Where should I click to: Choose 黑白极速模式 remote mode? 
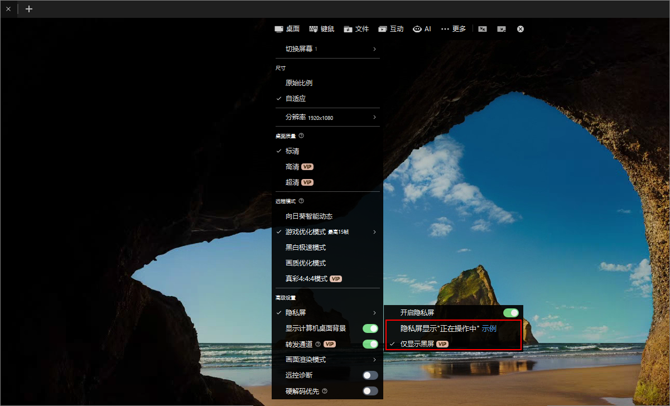(x=306, y=248)
